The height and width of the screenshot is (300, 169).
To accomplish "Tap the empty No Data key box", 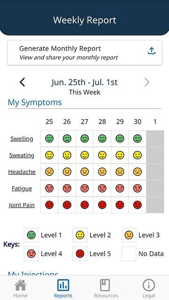I will [x=129, y=254].
